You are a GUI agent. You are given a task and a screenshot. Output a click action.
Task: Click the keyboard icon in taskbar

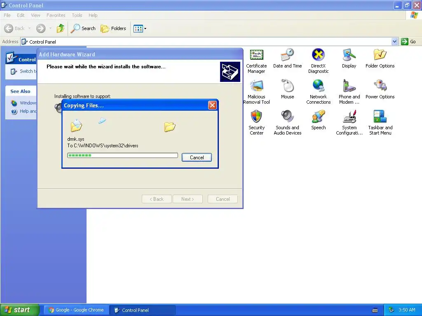375,310
